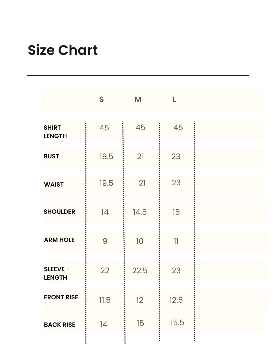Viewport: 277px width, 346px height.
Task: Click the SHIRT LENGTH row label
Action: coord(55,132)
